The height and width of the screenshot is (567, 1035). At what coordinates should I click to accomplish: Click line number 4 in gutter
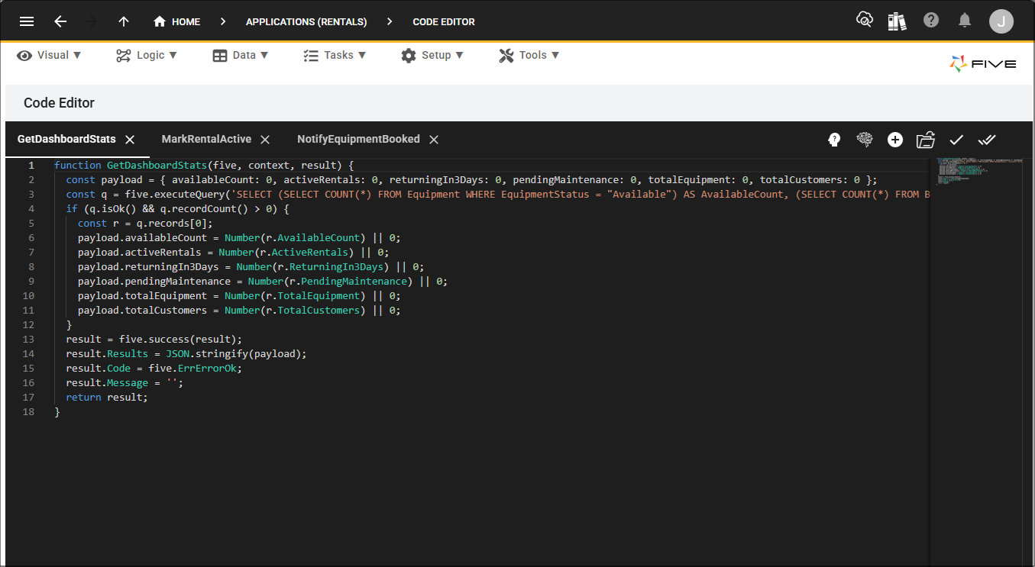coord(31,208)
